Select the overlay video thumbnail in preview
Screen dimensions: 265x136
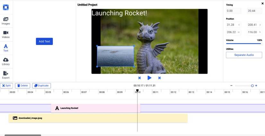[x=116, y=56]
